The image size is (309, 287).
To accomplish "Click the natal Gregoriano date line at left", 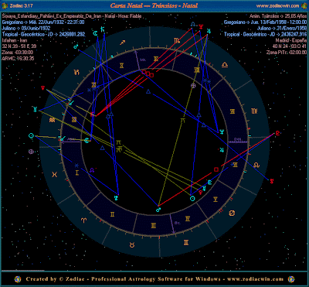I will pyautogui.click(x=43, y=22).
